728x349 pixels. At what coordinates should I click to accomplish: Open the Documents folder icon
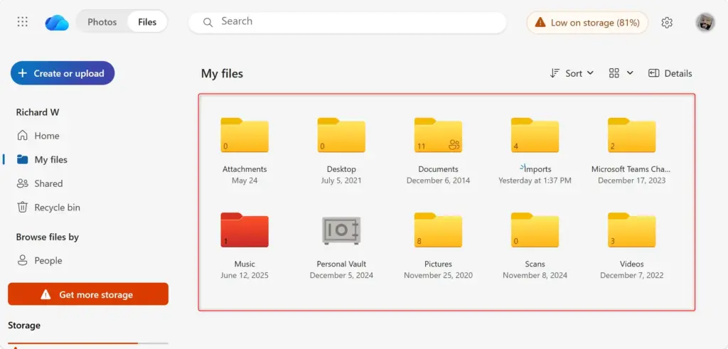pyautogui.click(x=438, y=136)
